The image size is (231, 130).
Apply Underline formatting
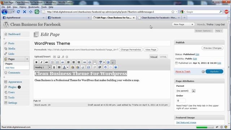point(54,68)
